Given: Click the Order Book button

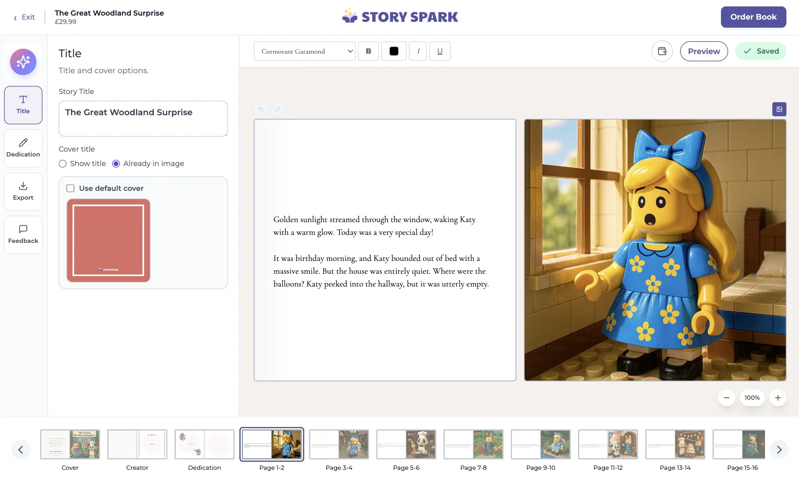Looking at the screenshot, I should coord(753,17).
